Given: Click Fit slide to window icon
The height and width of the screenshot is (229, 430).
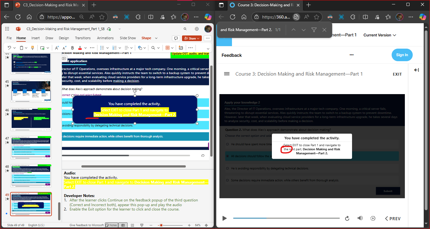Looking at the screenshot, I should [x=206, y=225].
